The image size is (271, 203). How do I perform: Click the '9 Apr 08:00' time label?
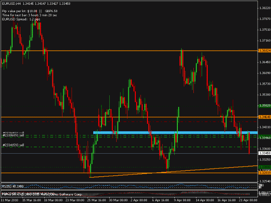click(x=182, y=200)
